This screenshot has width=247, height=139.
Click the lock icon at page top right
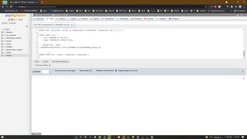(x=238, y=15)
